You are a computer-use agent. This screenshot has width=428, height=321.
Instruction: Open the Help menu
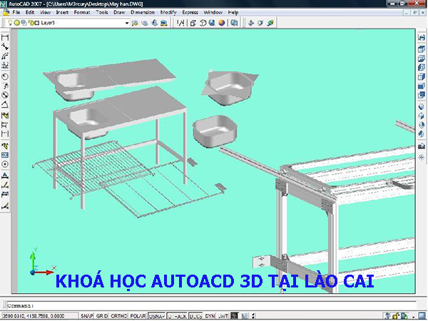[233, 12]
